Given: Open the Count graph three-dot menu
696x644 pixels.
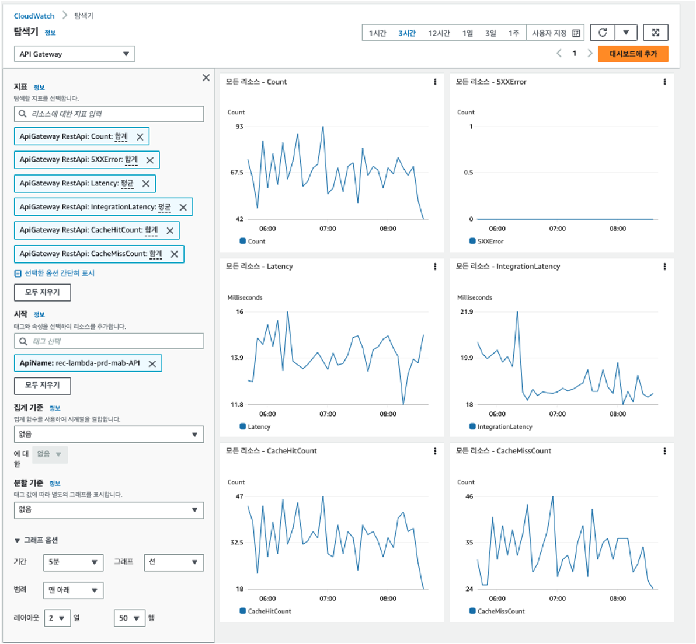Looking at the screenshot, I should click(x=435, y=82).
